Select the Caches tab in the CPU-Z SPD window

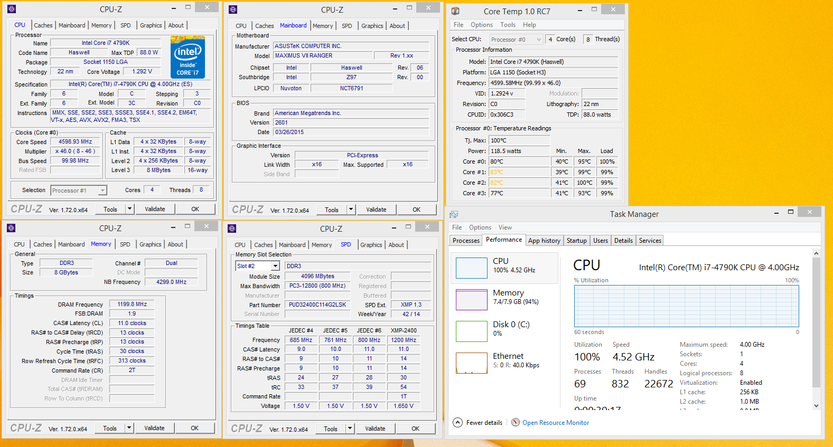pos(264,245)
